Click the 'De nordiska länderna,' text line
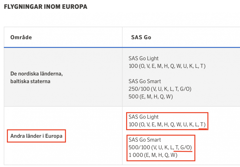Image resolution: width=240 pixels, height=167 pixels. click(36, 74)
